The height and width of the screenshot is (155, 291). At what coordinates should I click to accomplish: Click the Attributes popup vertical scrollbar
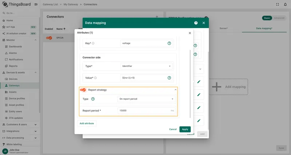pos(190,84)
